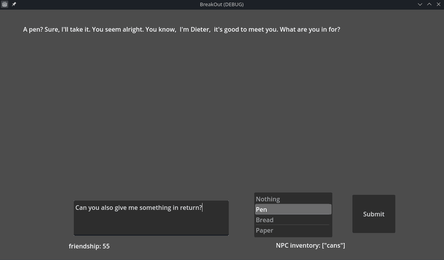Select Pen in the item list
The height and width of the screenshot is (260, 444).
pyautogui.click(x=262, y=209)
